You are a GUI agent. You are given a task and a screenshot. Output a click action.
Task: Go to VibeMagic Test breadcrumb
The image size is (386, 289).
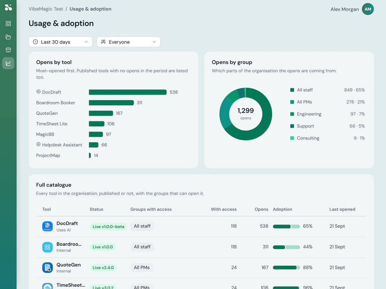click(x=46, y=9)
